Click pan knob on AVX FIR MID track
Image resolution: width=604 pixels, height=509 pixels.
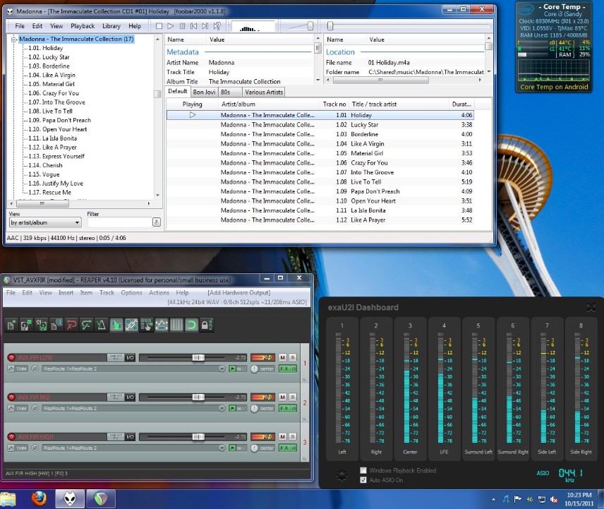click(254, 409)
